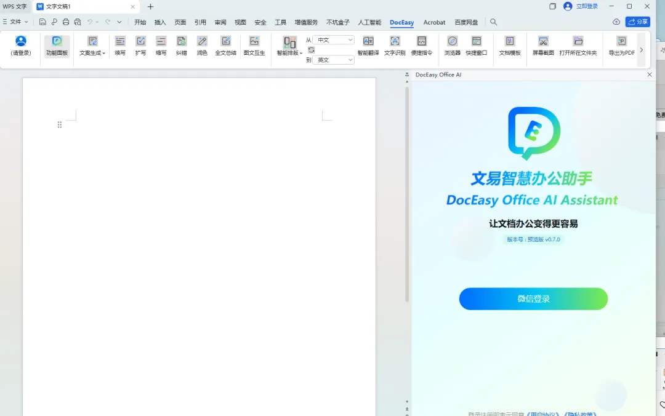665x416 pixels.
Task: Select the DocEasy tab
Action: (x=401, y=23)
